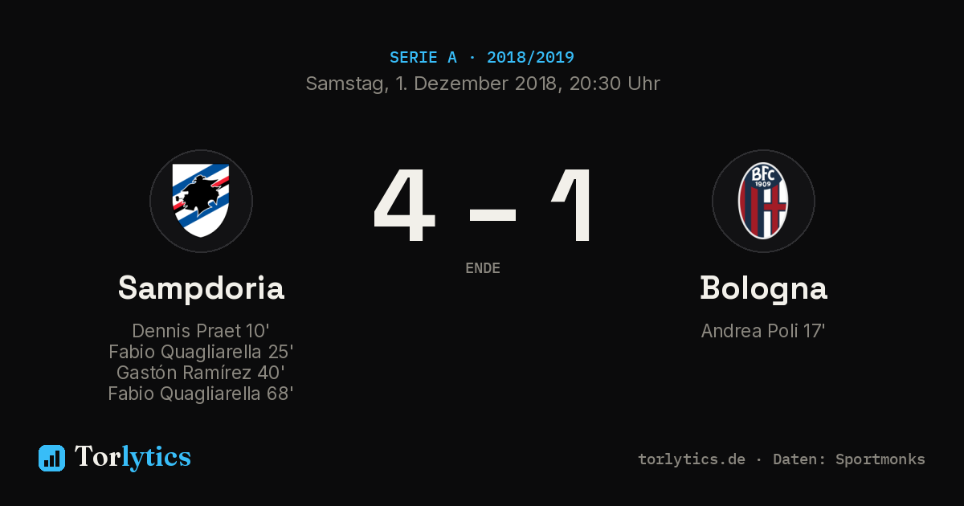This screenshot has width=964, height=506.
Task: Click goal entry Fabio Quagliarella 25'
Action: coord(201,352)
